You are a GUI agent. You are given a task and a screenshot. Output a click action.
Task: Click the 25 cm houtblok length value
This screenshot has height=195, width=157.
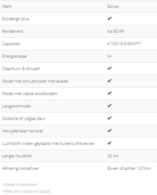pyautogui.click(x=113, y=156)
